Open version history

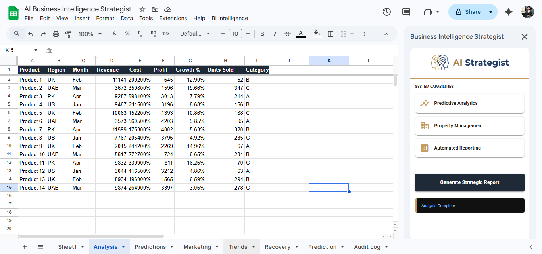(x=386, y=12)
